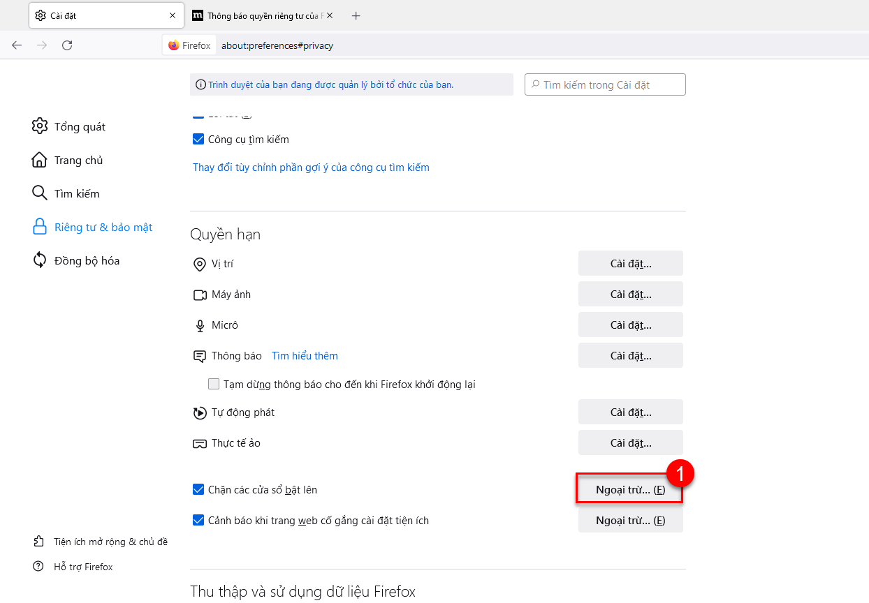Viewport: 869px width, 603px height.
Task: Click Ngoại trừ for pop-up blocking
Action: pos(629,490)
